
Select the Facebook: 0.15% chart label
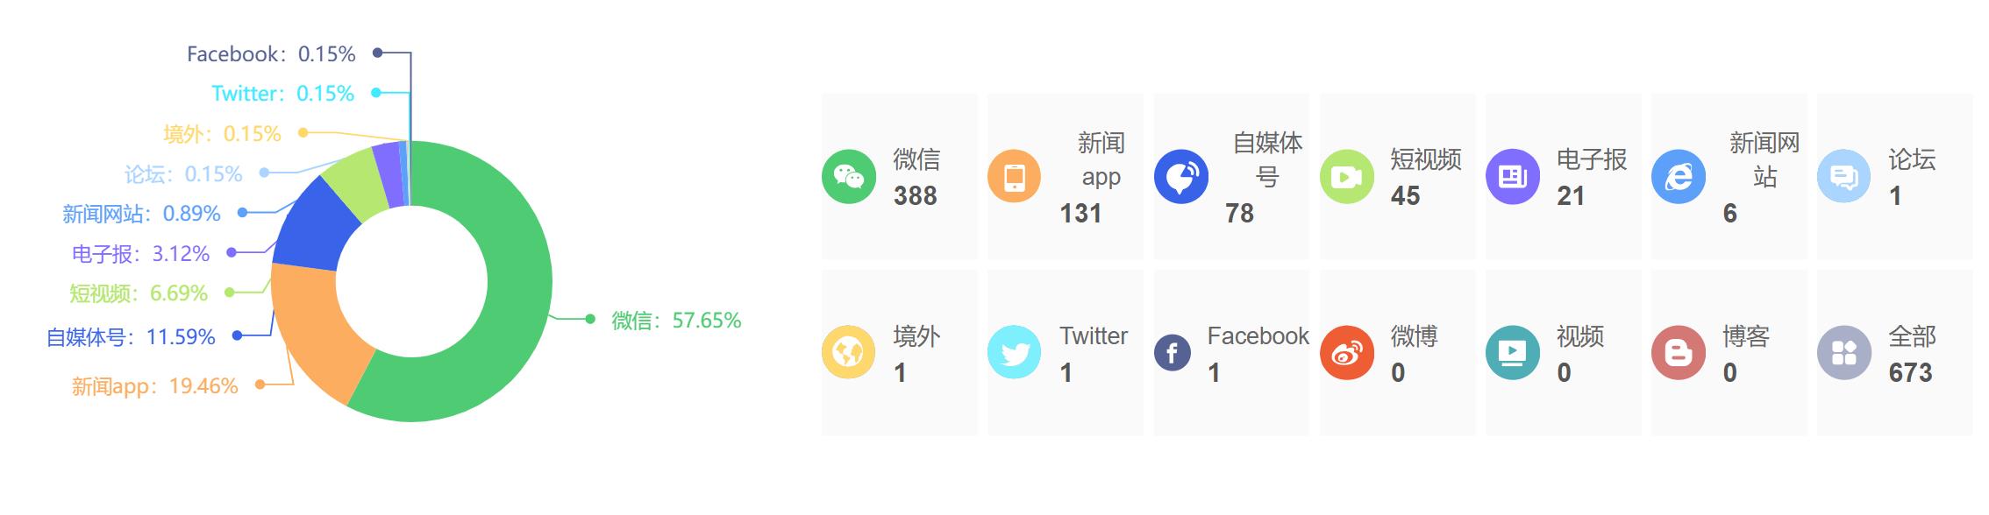tap(271, 54)
